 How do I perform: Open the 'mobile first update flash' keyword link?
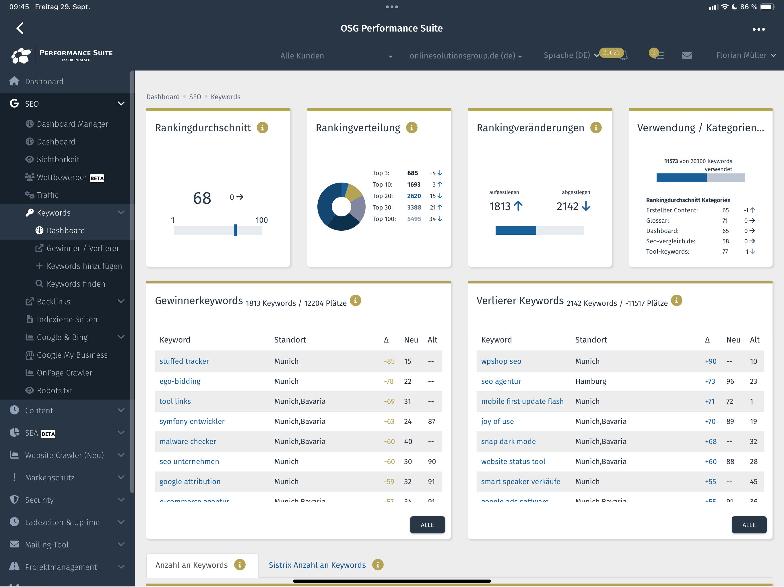tap(522, 401)
